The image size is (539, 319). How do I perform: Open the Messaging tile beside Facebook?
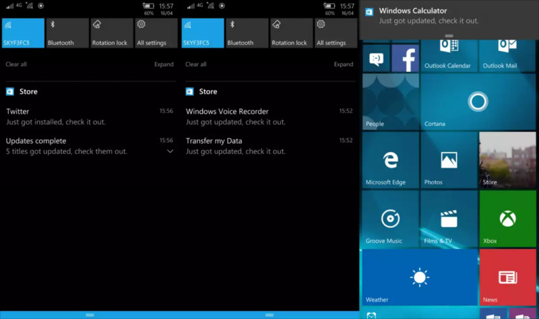[377, 58]
